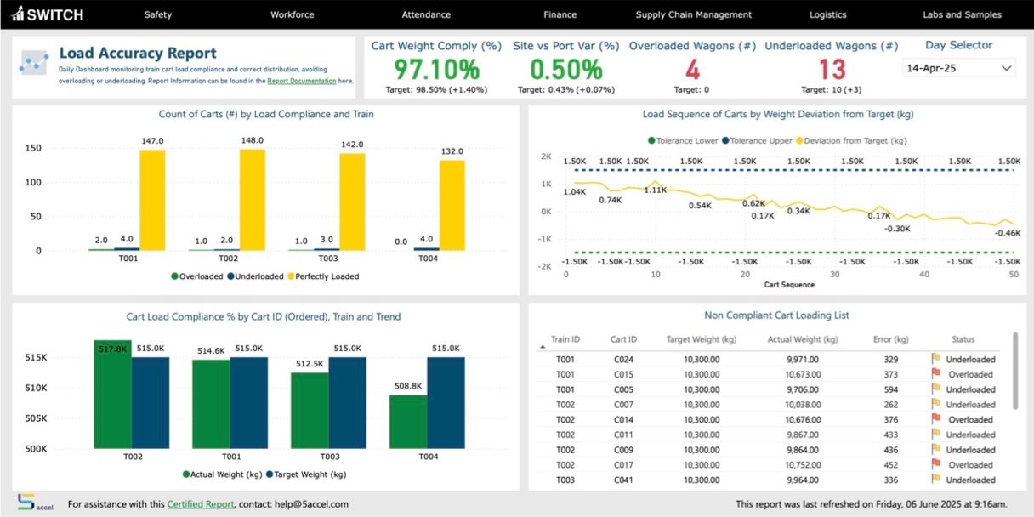Open the Safety tab
Image resolution: width=1034 pixels, height=517 pixels.
pos(158,14)
